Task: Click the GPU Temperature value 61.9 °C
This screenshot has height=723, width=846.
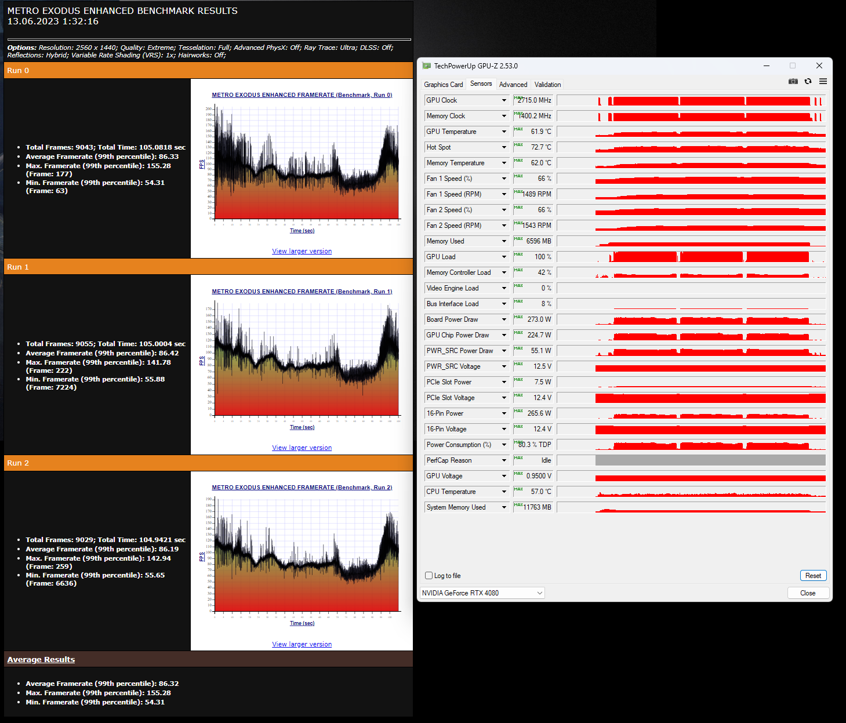Action: click(x=533, y=132)
